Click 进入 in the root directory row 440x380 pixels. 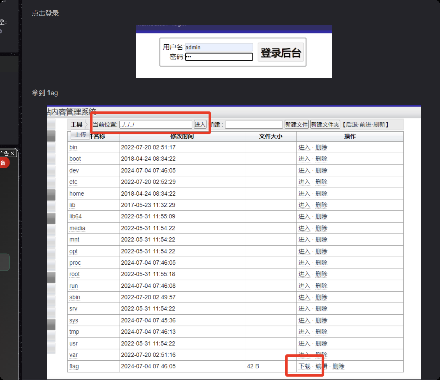(x=304, y=274)
